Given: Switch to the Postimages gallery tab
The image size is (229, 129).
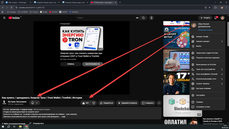Looking at the screenshot, I should click(18, 3).
